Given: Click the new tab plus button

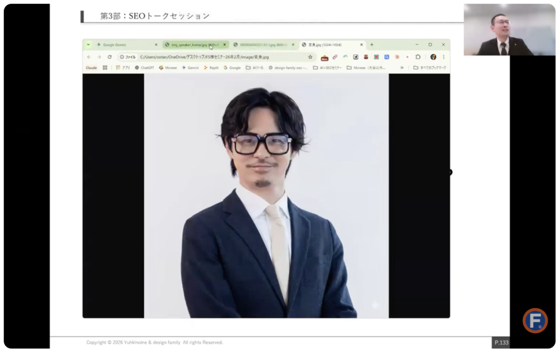Looking at the screenshot, I should click(372, 45).
